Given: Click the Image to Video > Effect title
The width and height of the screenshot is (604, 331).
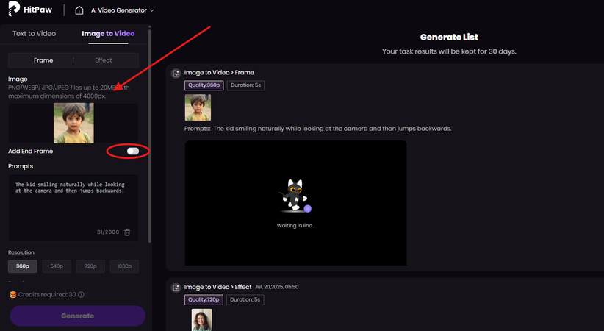Looking at the screenshot, I should [x=217, y=287].
